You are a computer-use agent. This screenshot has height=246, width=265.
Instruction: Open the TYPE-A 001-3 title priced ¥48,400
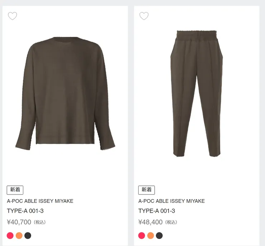pos(156,211)
